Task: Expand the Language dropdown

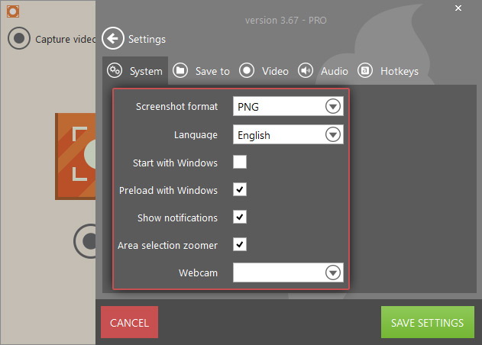Action: point(332,135)
